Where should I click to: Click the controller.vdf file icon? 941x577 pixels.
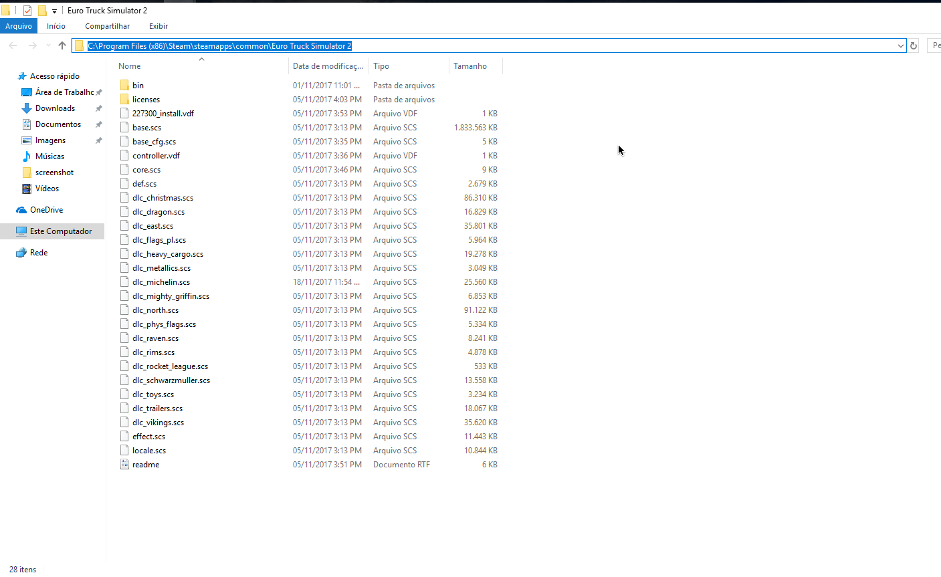click(124, 155)
